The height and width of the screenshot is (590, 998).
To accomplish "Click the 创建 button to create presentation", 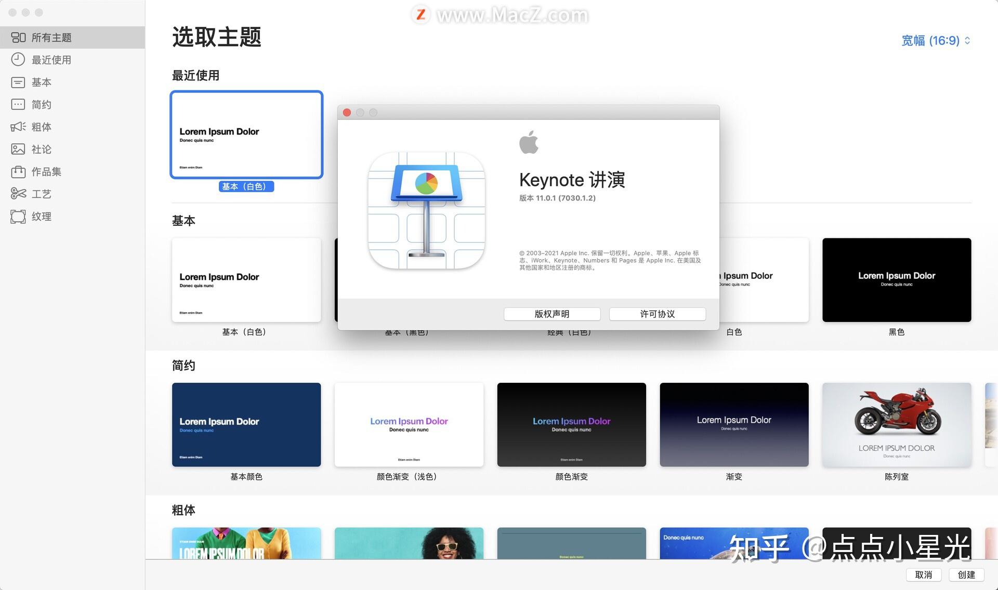I will (x=966, y=575).
